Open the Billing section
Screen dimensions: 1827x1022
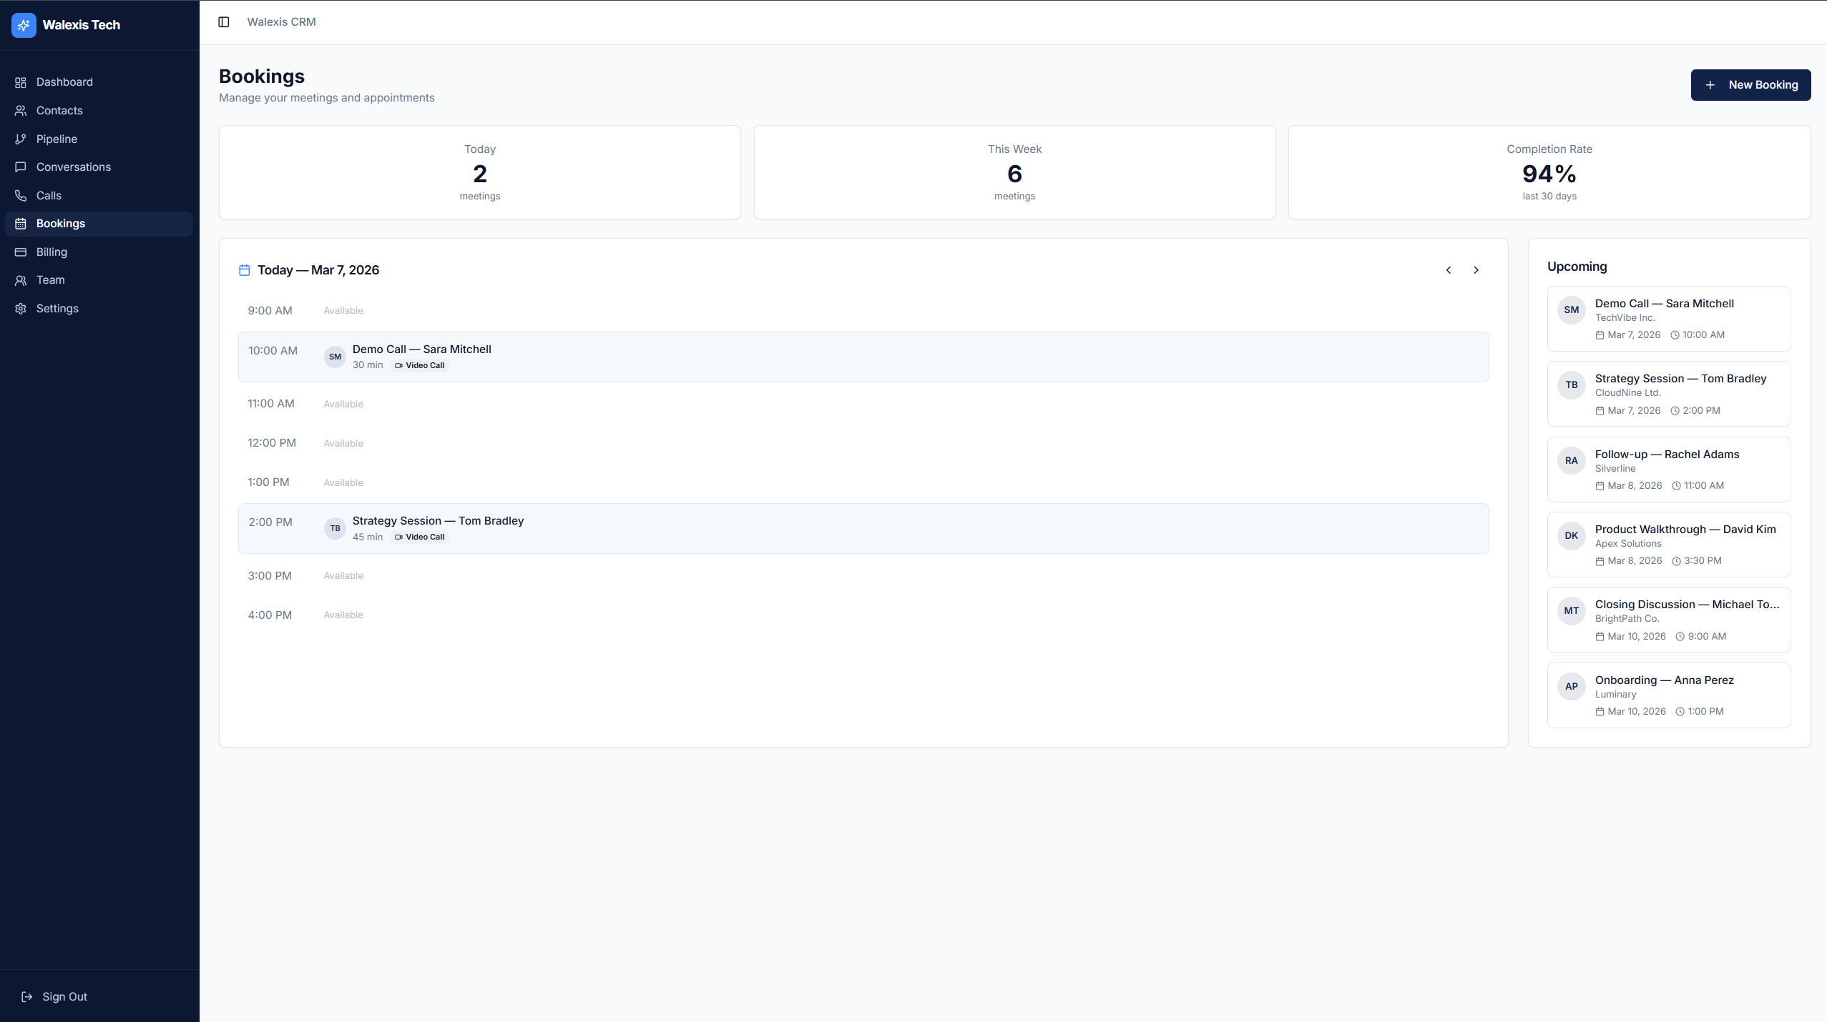pyautogui.click(x=51, y=252)
